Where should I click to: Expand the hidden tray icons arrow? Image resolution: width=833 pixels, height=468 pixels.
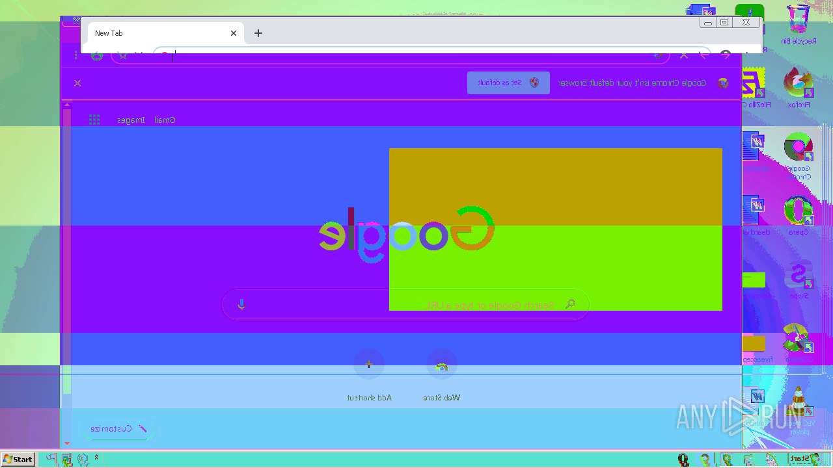click(96, 458)
